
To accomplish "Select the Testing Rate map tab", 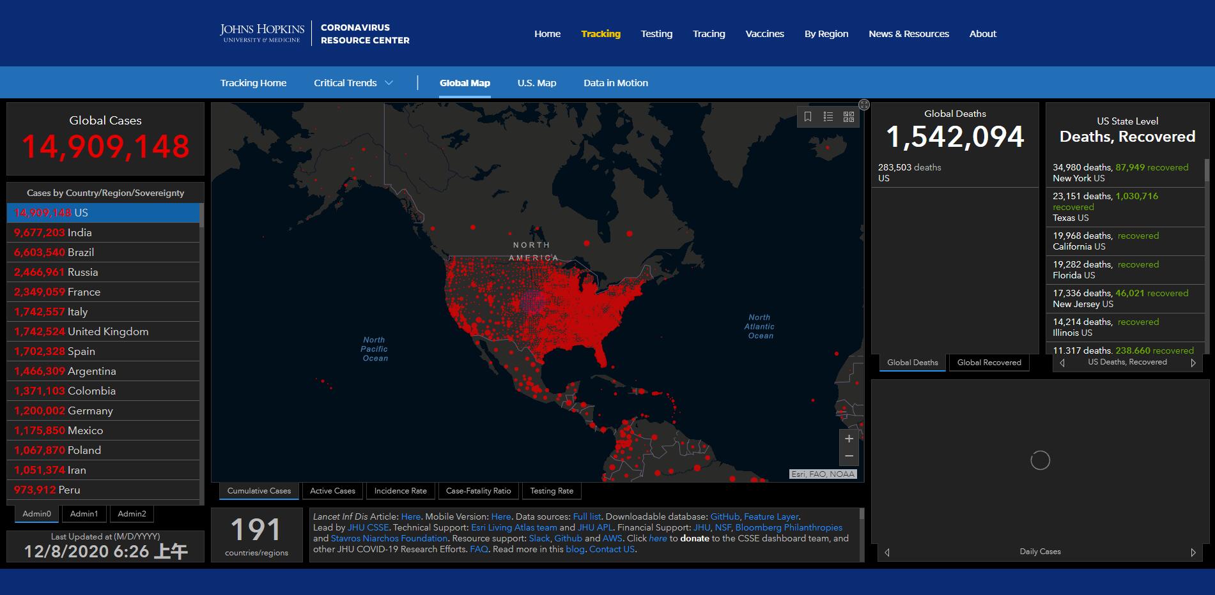I will coord(552,491).
